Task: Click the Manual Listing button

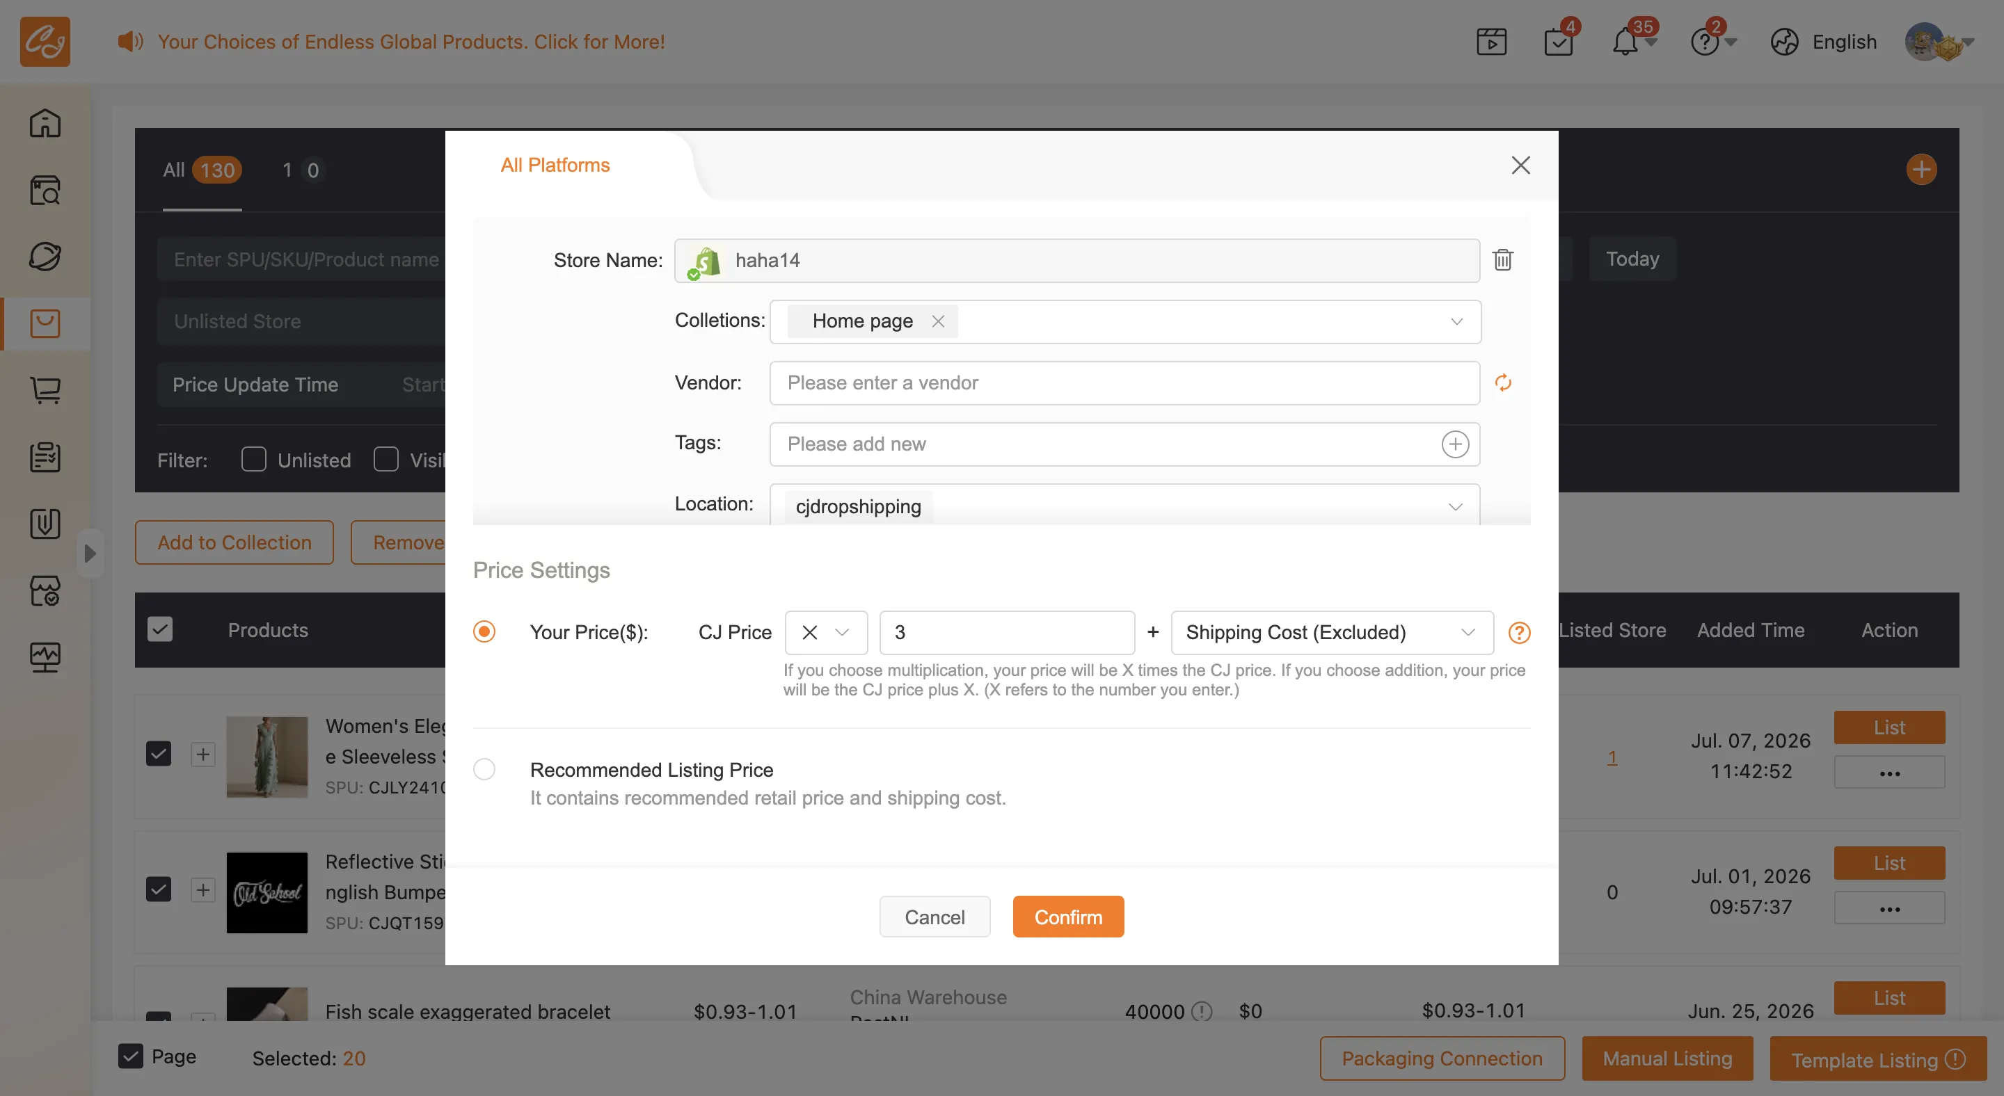Action: (1667, 1058)
